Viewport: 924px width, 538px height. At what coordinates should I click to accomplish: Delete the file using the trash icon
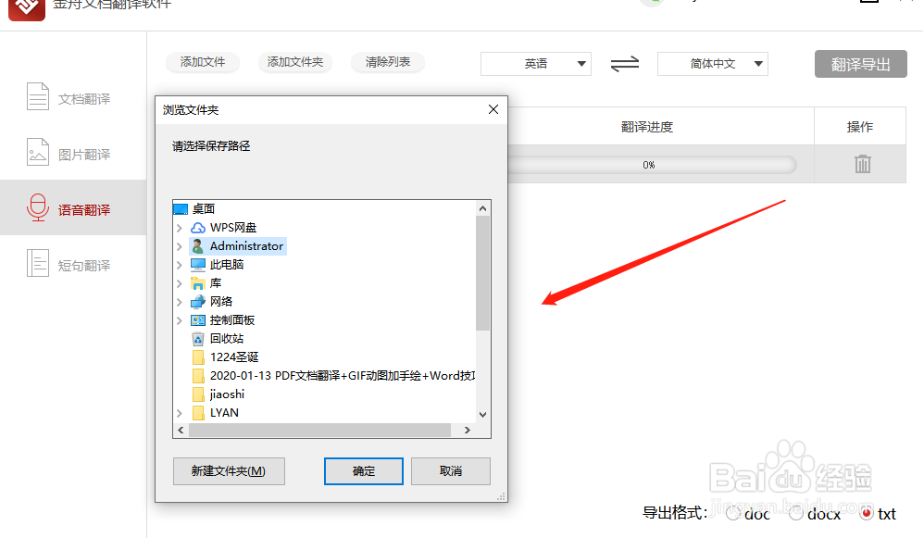point(862,164)
